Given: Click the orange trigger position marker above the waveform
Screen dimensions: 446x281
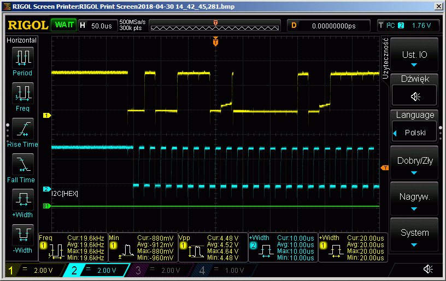Looking at the screenshot, I should pos(215,41).
